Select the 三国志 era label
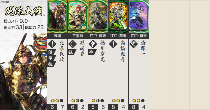The image size is (210, 110). coord(78,36)
